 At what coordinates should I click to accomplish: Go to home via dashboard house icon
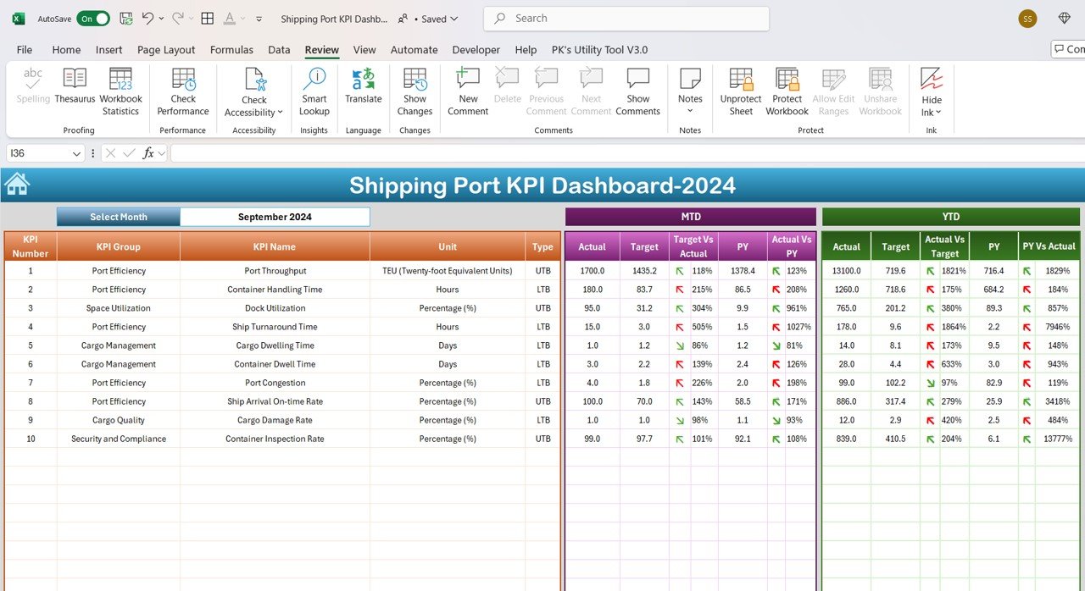pos(17,184)
